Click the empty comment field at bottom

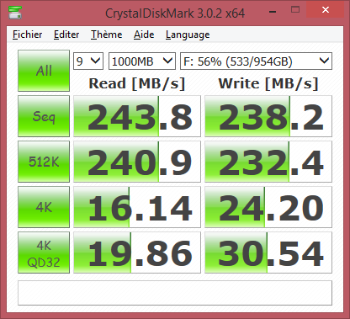[175, 293]
